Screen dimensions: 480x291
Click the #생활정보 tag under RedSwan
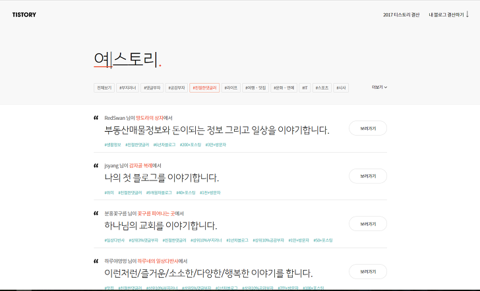pos(113,145)
